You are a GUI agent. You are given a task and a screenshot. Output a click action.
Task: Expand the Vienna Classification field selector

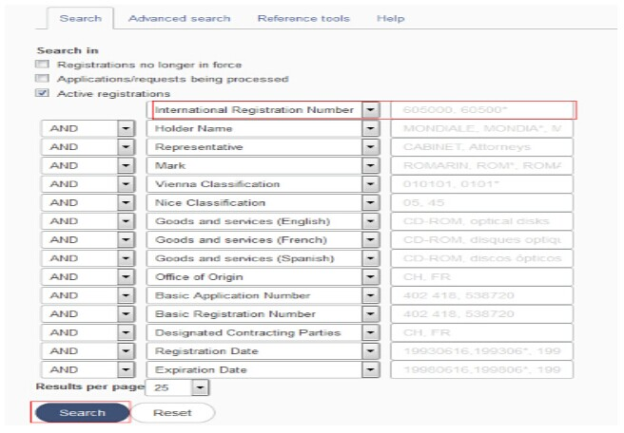pos(372,184)
